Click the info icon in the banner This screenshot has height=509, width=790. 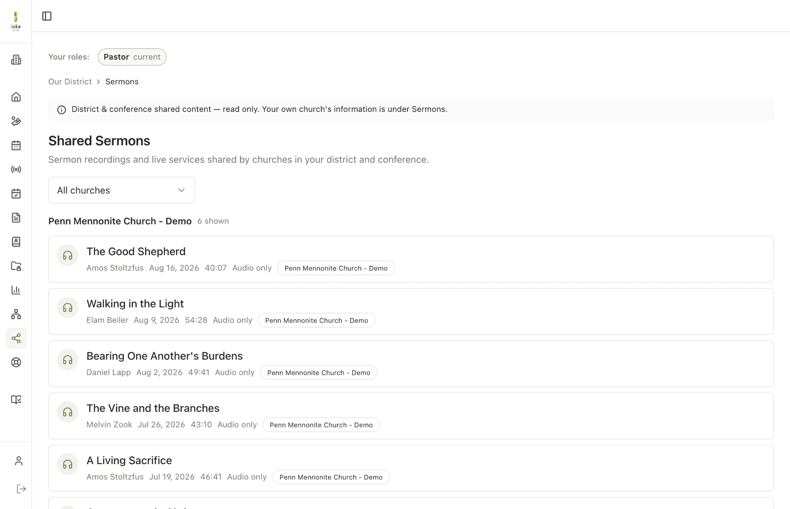(61, 109)
